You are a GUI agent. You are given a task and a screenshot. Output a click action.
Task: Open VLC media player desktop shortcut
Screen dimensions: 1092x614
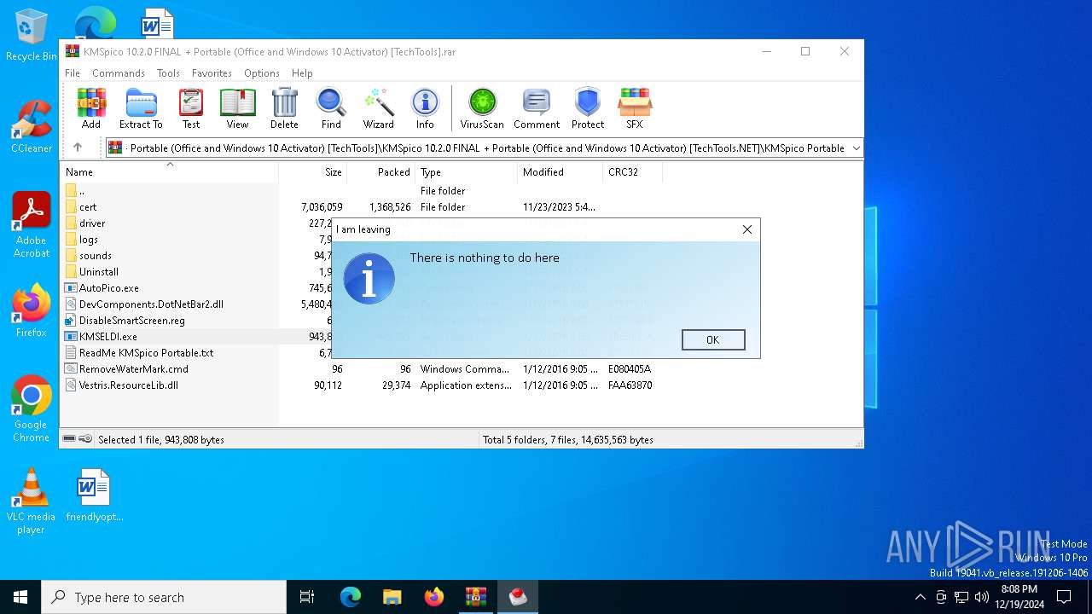point(32,501)
